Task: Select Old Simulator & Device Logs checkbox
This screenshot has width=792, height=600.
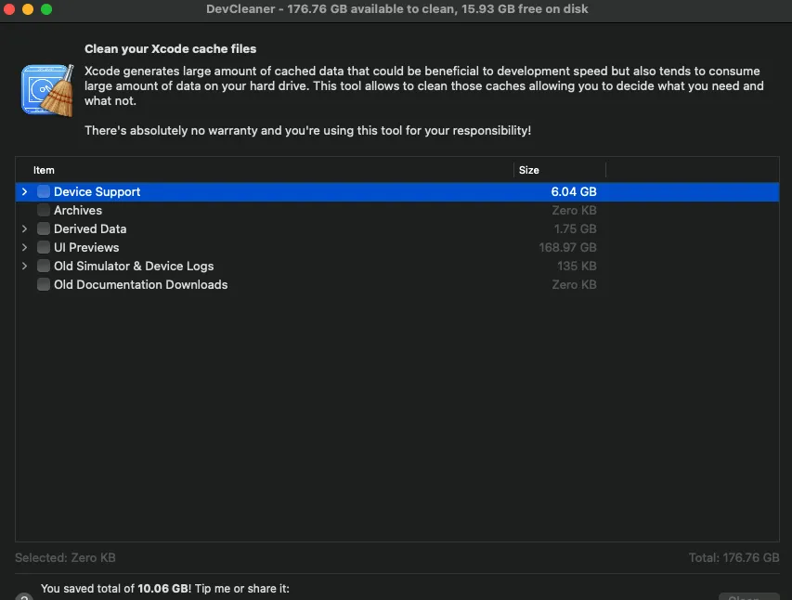Action: pos(44,266)
